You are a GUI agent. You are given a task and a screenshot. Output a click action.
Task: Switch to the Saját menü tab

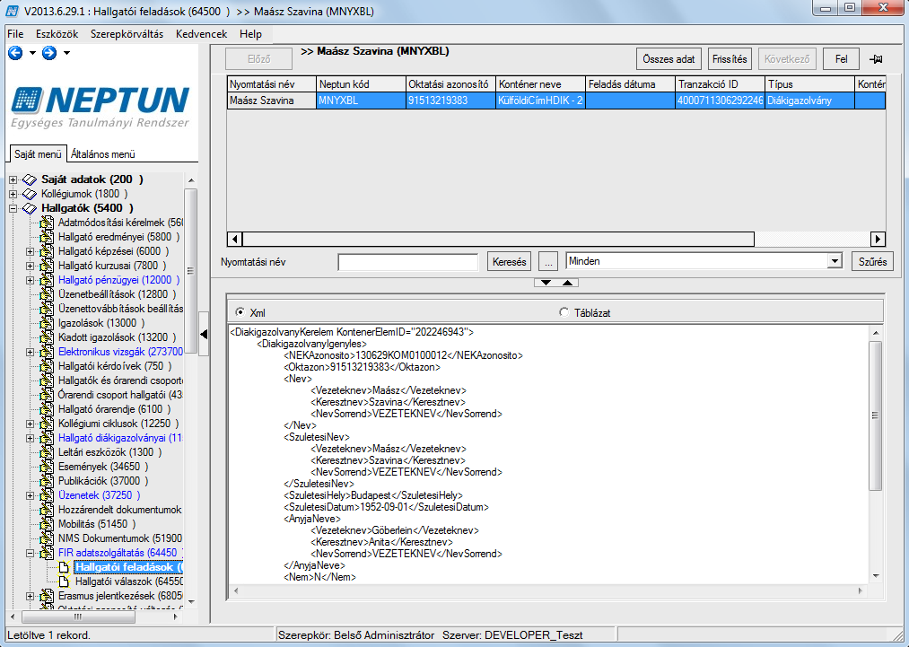pyautogui.click(x=38, y=154)
